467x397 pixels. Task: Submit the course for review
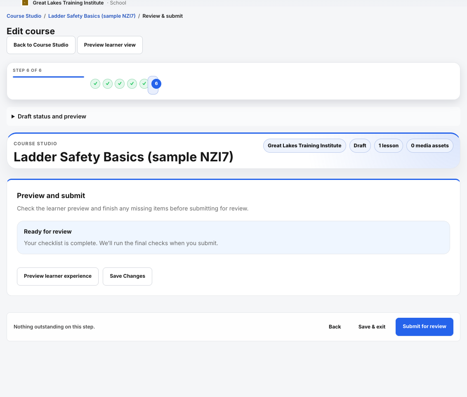pyautogui.click(x=425, y=327)
